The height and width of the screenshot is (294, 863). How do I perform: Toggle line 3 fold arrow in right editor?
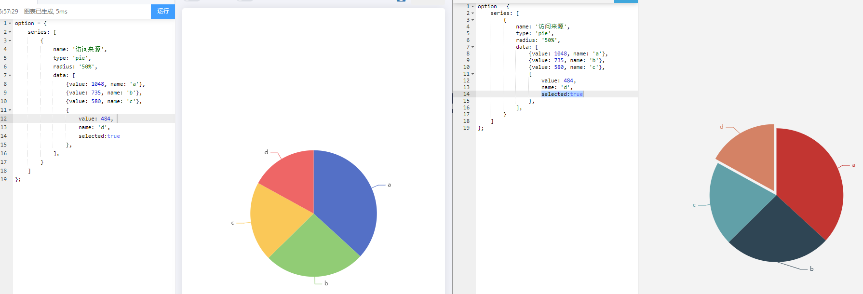tap(473, 20)
